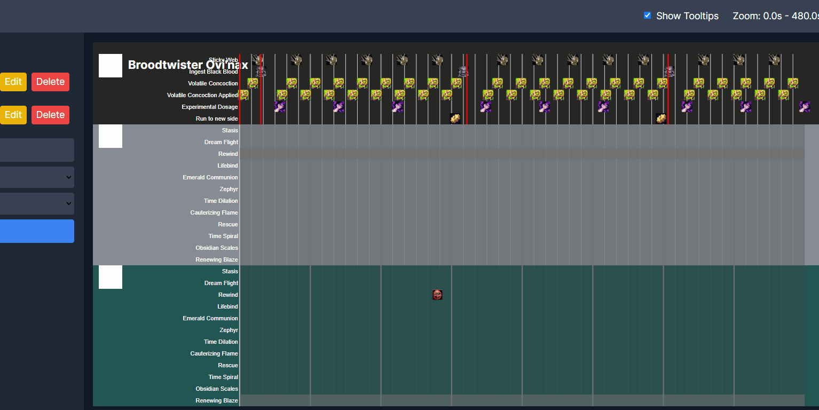Click the last icon in Volatile Concoction row
Screen dimensions: 819x410
793,83
